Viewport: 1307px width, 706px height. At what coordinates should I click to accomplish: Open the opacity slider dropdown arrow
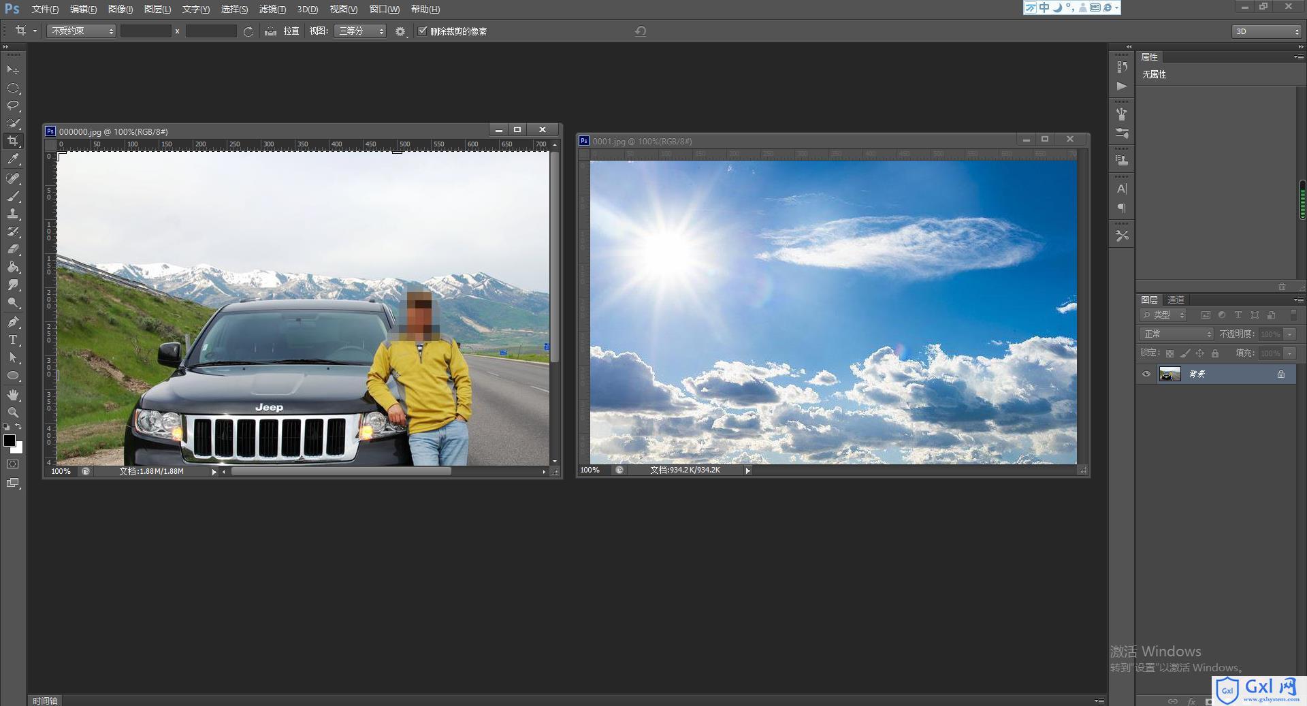1290,334
